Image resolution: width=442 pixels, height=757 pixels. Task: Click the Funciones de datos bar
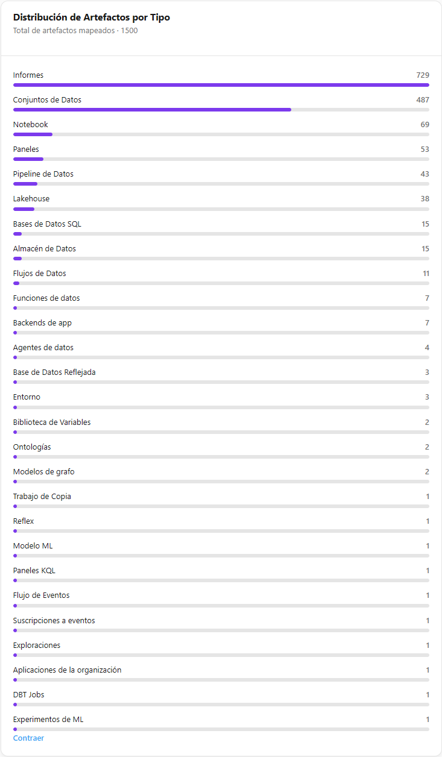[221, 308]
